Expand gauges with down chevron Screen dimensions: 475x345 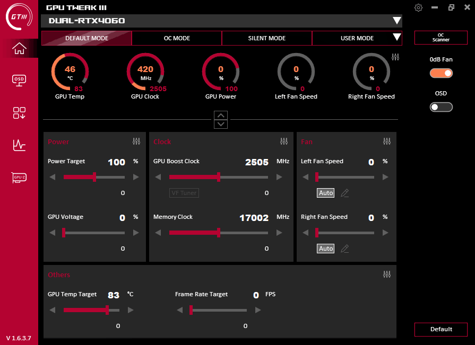tap(221, 124)
